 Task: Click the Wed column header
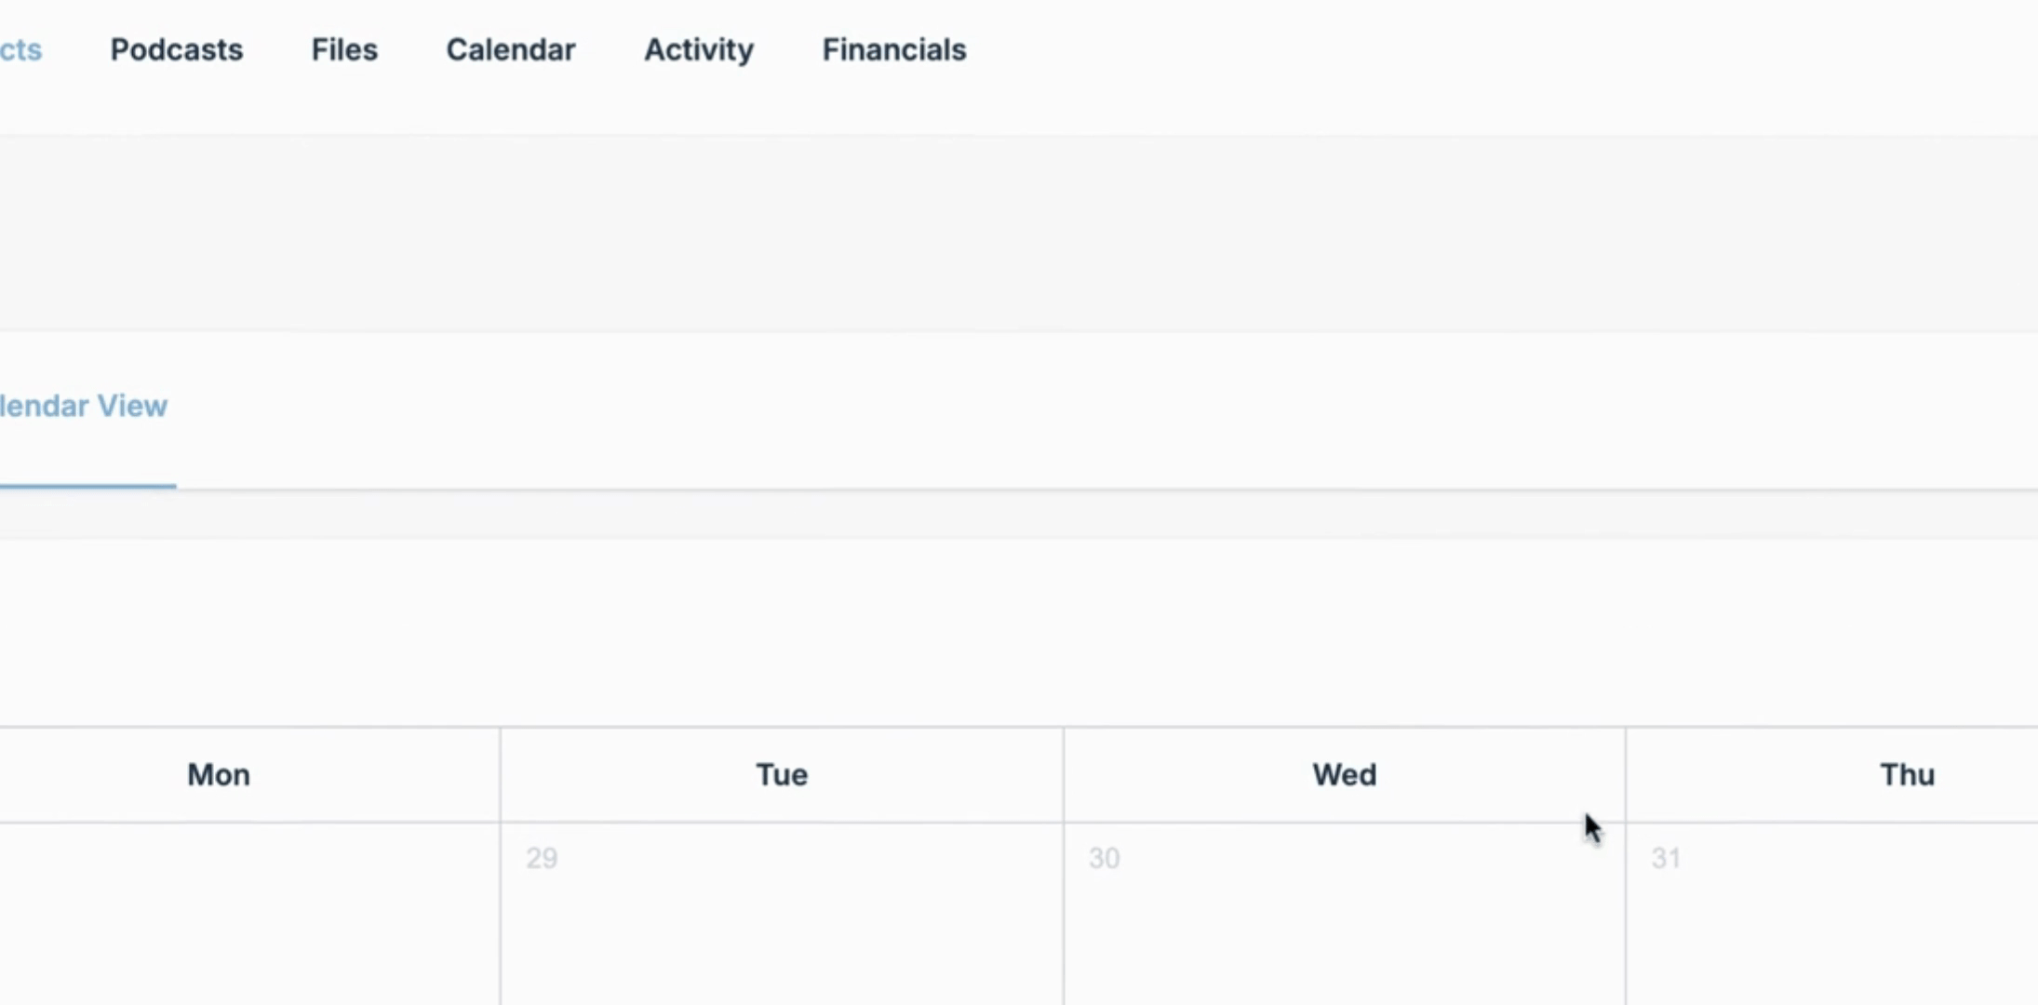[x=1345, y=775]
